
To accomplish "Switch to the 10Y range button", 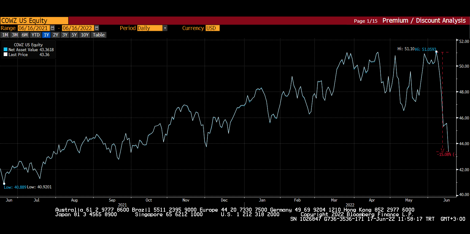I will [85, 35].
